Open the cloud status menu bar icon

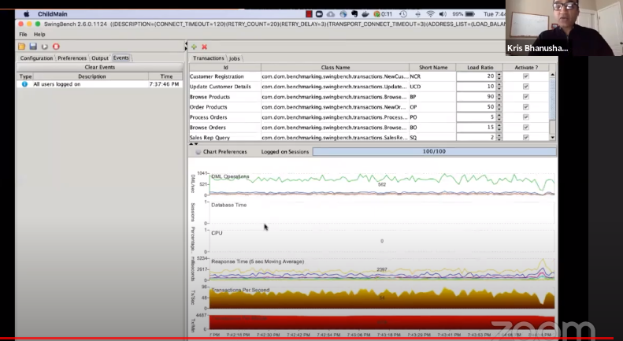(331, 14)
